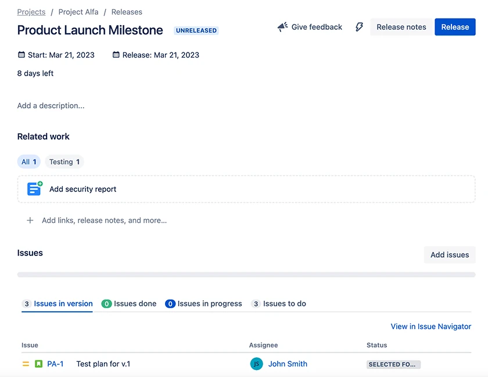Open Release notes
Screen dimensions: 488x377
click(401, 26)
